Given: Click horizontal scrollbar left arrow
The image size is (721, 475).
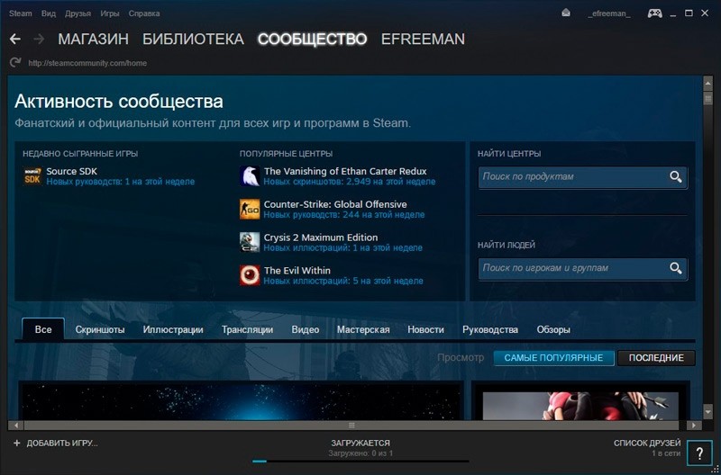Looking at the screenshot, I should coord(16,426).
